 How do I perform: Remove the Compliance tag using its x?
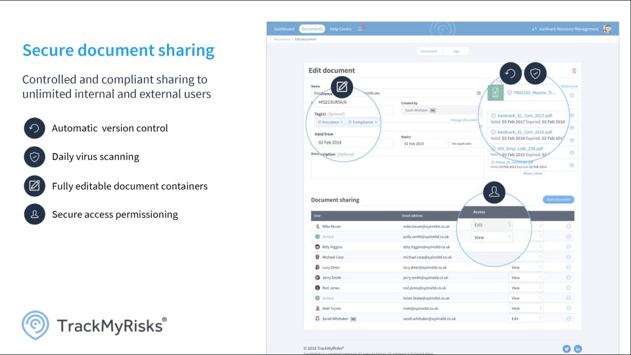[376, 122]
